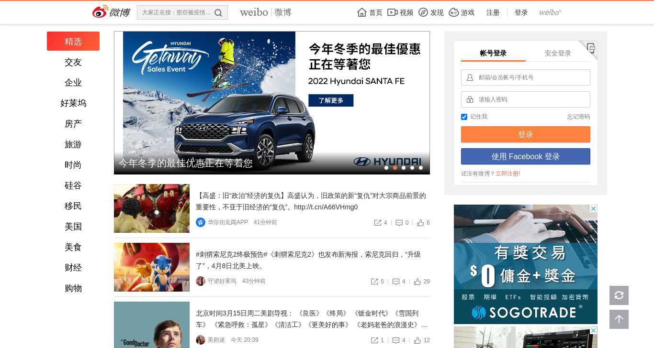Close the SogoTrade ad via AdChoices icon
Image resolution: width=654 pixels, height=348 pixels.
click(594, 208)
